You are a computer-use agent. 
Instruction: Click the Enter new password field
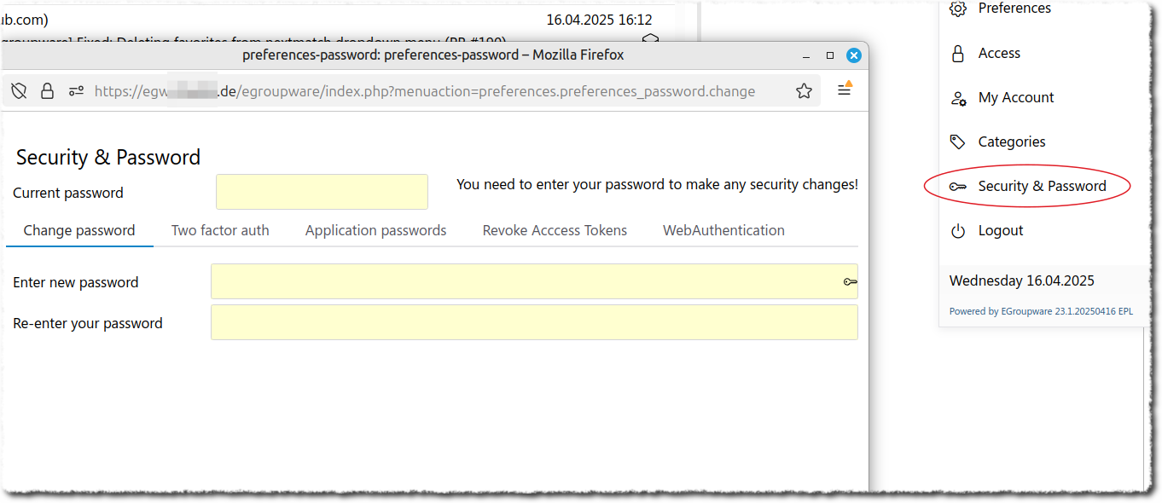pyautogui.click(x=525, y=281)
